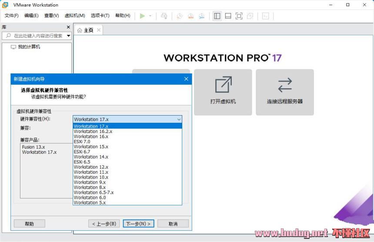Click the 连接远程服务器 tile
This screenshot has width=374, height=242.
[x=285, y=92]
